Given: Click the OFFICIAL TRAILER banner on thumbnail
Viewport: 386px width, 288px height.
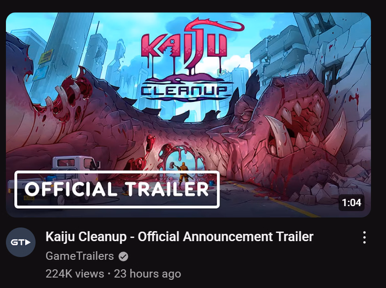Looking at the screenshot, I should pyautogui.click(x=117, y=189).
